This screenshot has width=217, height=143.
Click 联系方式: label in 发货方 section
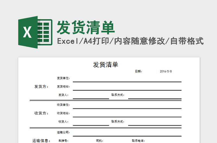tap(118, 95)
